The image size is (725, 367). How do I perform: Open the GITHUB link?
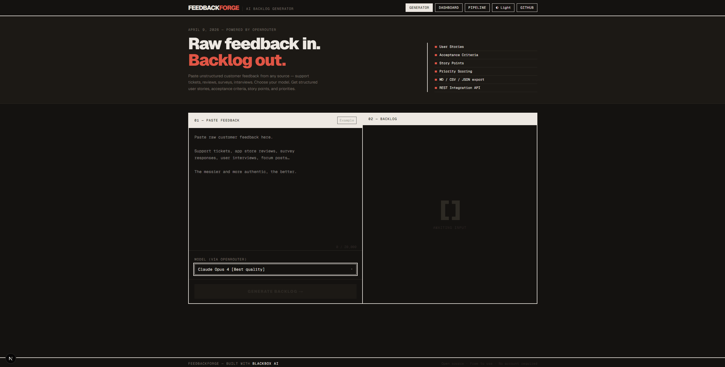click(527, 8)
